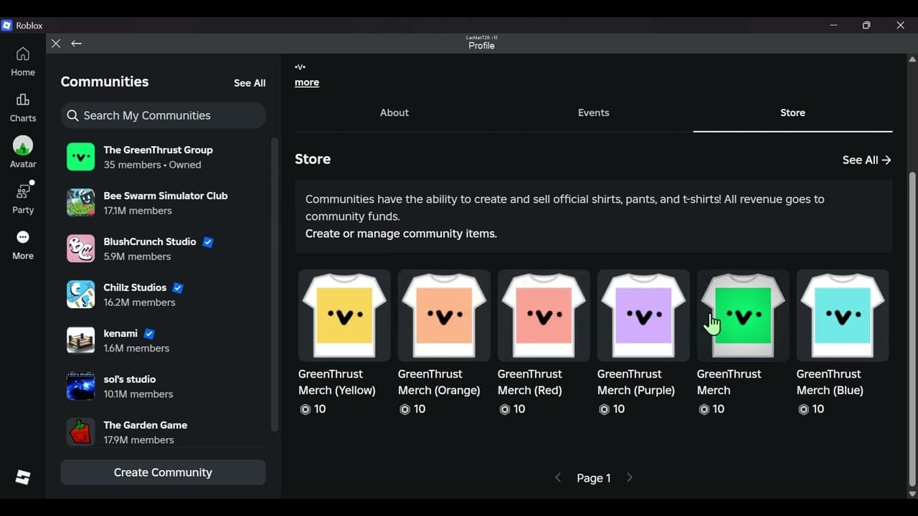The width and height of the screenshot is (918, 516).
Task: Select BlushCrunch Studio name text
Action: (x=150, y=242)
